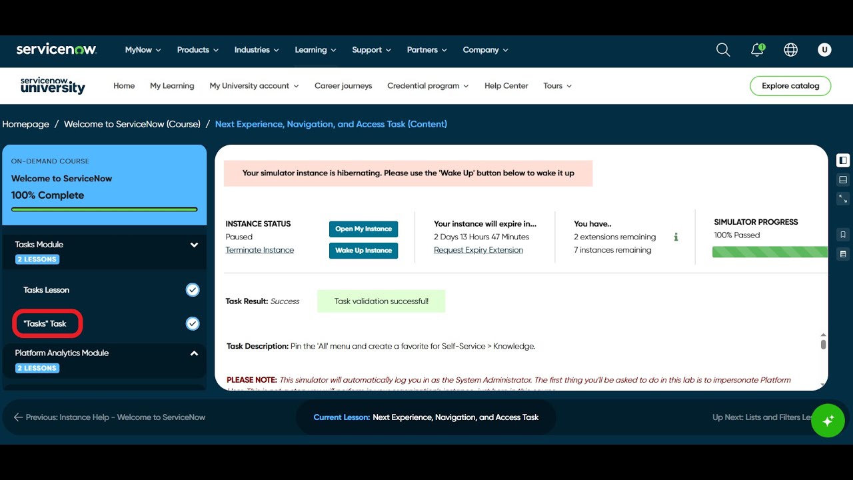Click the task description scrollbar thumb
The image size is (853, 480).
pyautogui.click(x=823, y=345)
